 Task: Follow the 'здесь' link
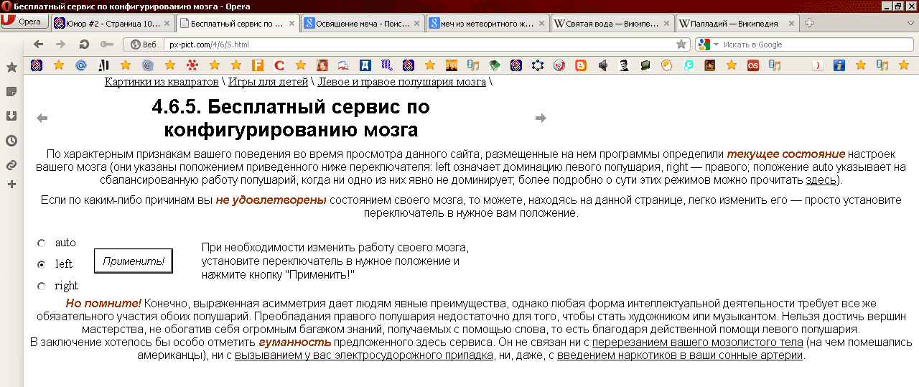point(821,179)
